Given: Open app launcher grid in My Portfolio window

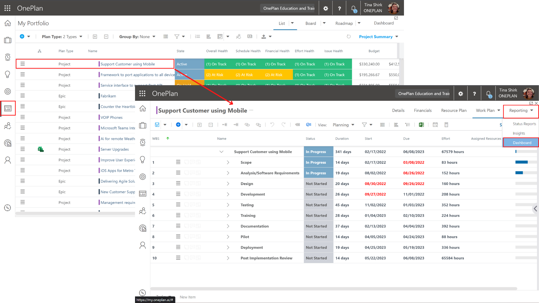Looking at the screenshot, I should pyautogui.click(x=8, y=8).
